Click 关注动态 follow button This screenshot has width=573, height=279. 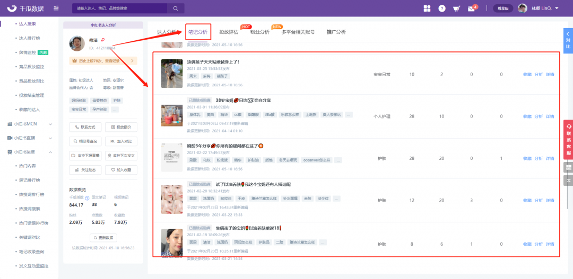(85, 170)
